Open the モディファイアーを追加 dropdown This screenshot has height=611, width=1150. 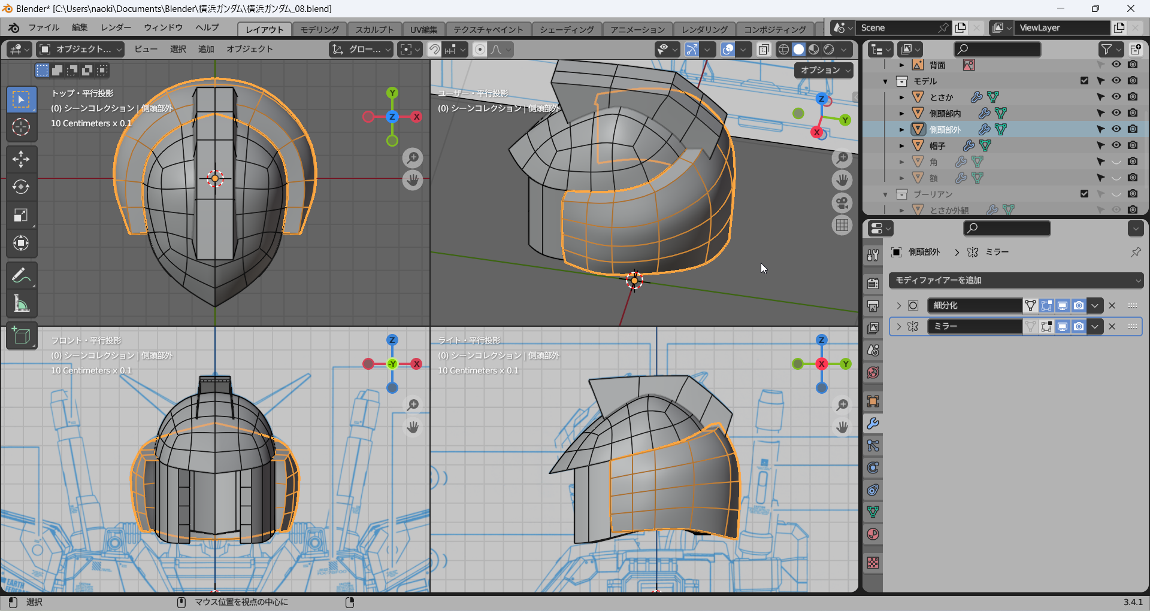(1016, 280)
